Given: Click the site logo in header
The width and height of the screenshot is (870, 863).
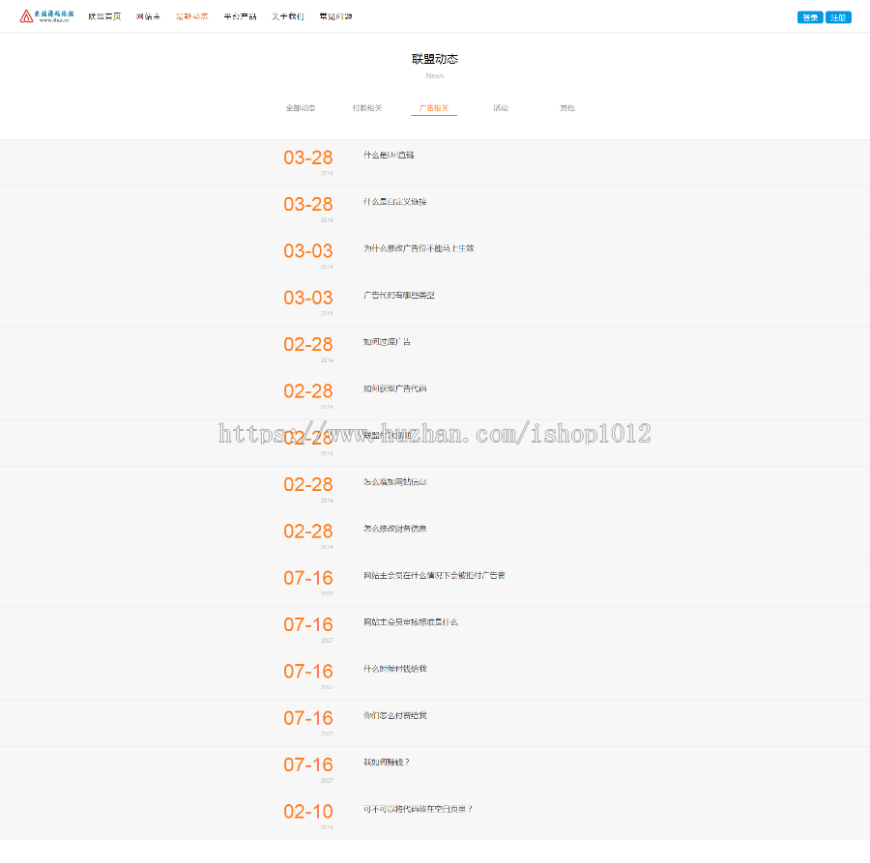Looking at the screenshot, I should click(47, 16).
